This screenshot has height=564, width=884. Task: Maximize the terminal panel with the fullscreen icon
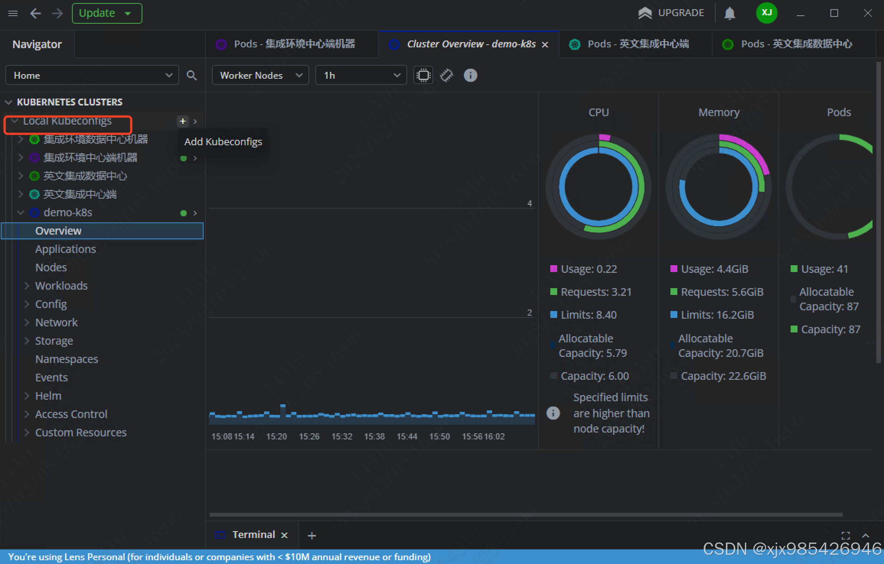click(x=846, y=535)
